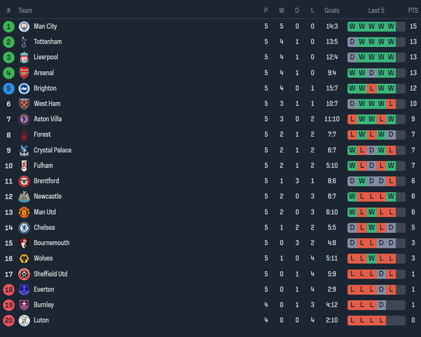Click the blue position 5 badge
Image resolution: width=421 pixels, height=337 pixels.
[x=9, y=88]
